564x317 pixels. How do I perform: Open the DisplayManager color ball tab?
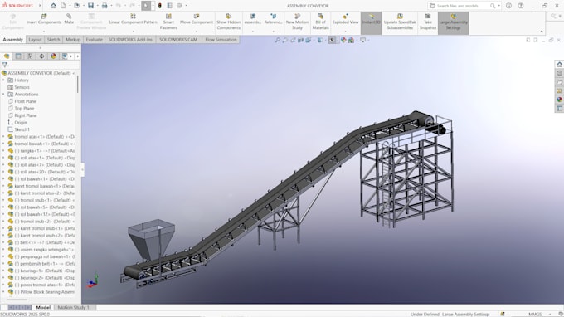[x=53, y=56]
